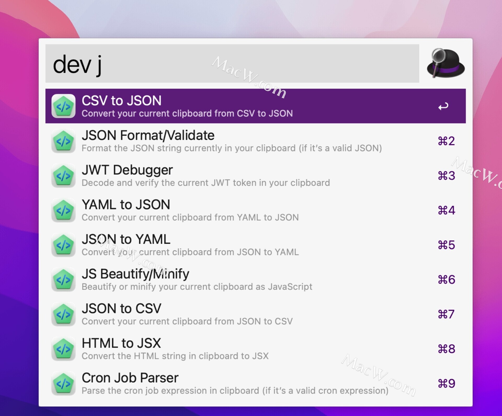
Task: Click the CSV to JSON workflow icon
Action: tap(64, 106)
